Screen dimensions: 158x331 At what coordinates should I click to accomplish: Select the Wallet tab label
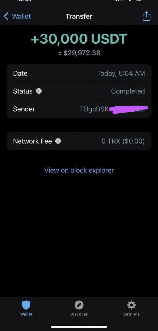[x=26, y=314]
